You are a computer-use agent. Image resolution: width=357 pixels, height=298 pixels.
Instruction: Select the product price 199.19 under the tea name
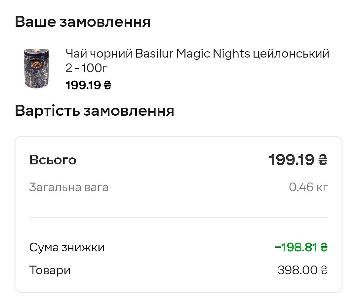click(x=83, y=85)
